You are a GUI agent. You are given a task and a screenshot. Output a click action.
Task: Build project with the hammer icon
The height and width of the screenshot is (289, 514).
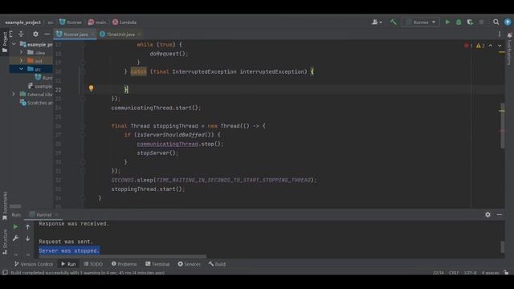pyautogui.click(x=394, y=22)
